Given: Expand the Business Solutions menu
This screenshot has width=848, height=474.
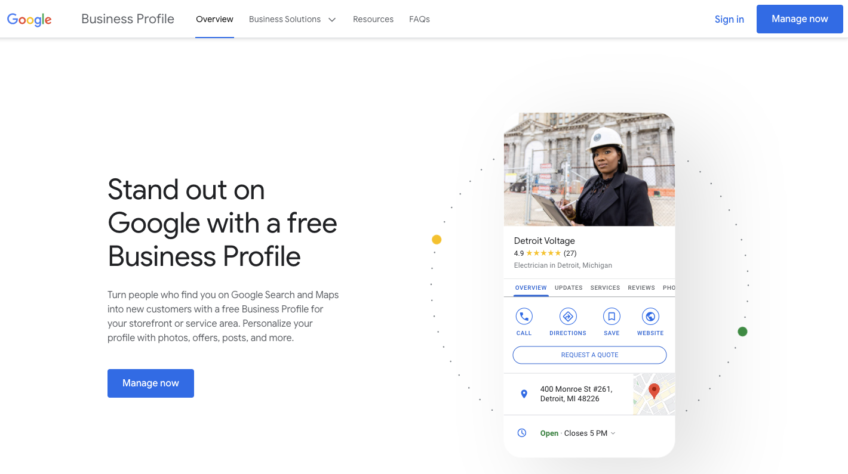Looking at the screenshot, I should pos(285,19).
